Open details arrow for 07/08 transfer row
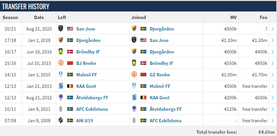The image size is (277, 136). pos(273,121)
